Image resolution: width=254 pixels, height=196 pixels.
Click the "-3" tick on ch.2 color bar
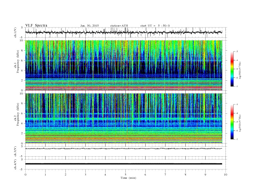coord(237,104)
